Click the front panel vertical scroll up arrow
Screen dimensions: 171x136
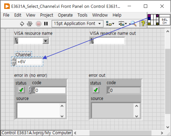point(168,32)
